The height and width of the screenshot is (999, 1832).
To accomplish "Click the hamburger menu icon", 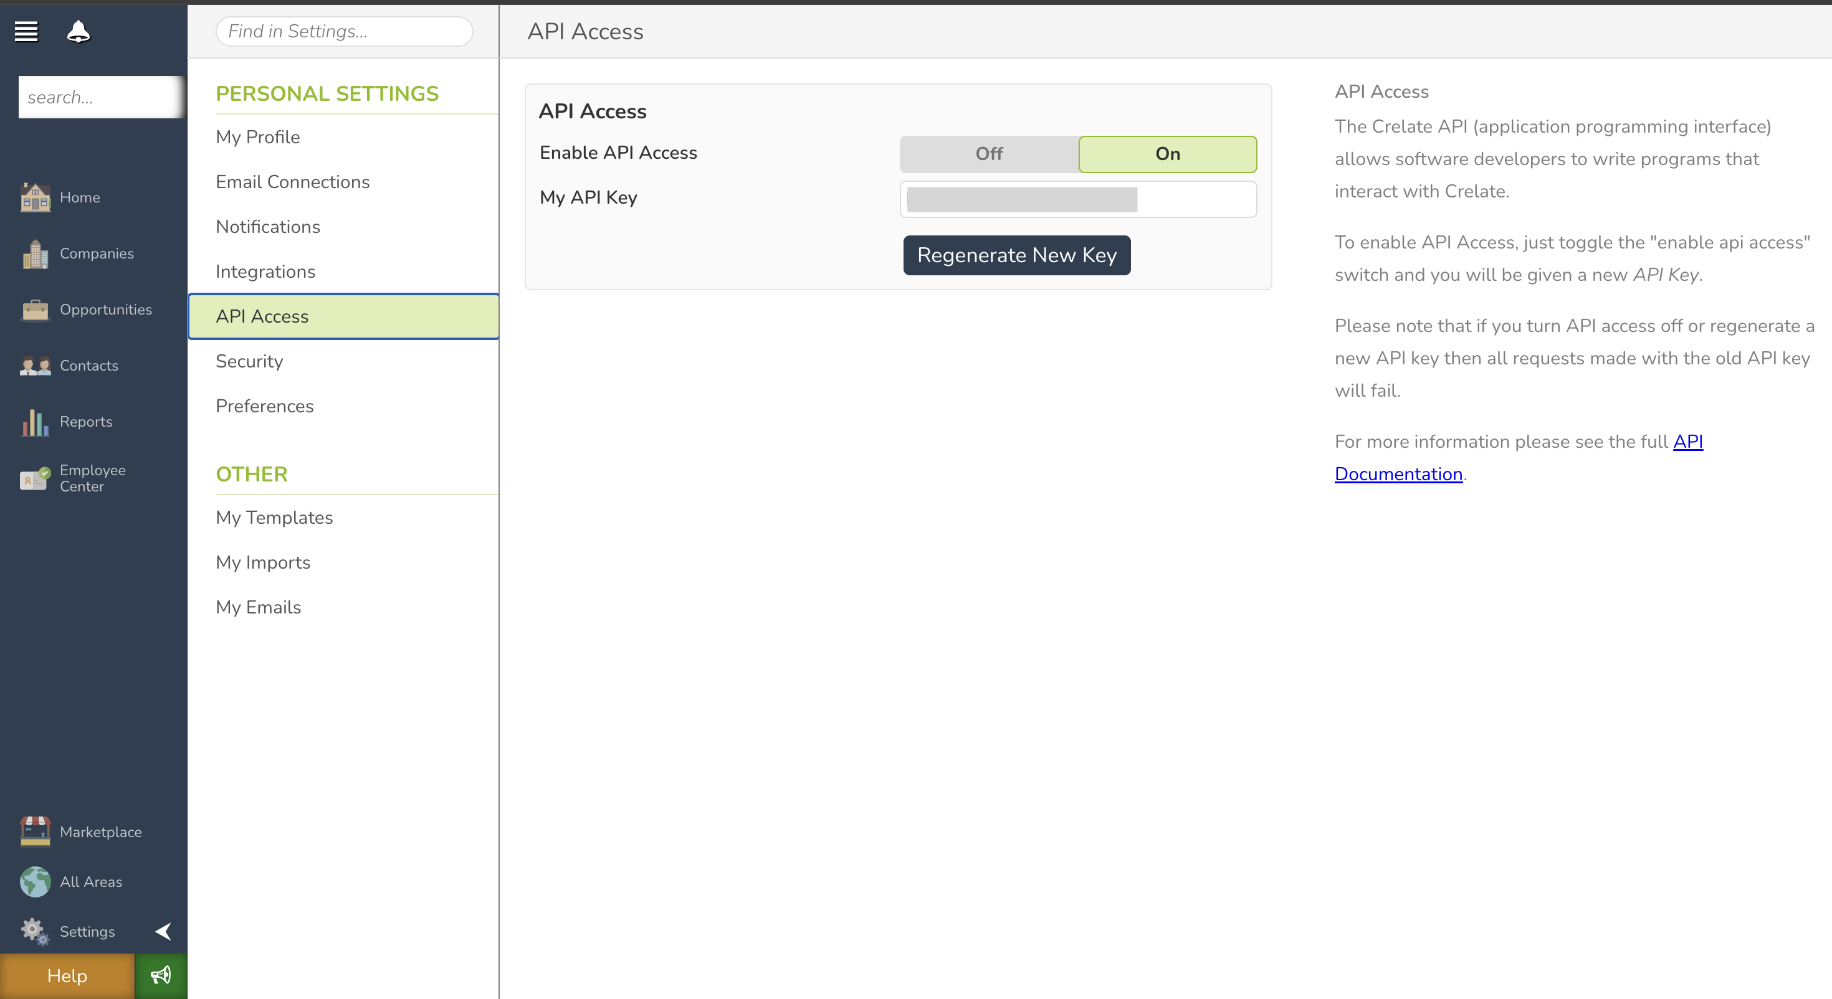I will 28,31.
